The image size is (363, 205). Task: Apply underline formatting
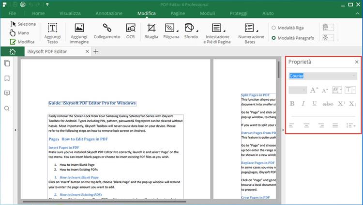point(315,104)
